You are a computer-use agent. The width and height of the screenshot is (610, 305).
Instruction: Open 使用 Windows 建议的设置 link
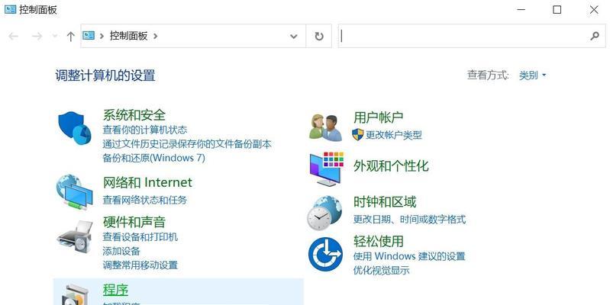[409, 256]
